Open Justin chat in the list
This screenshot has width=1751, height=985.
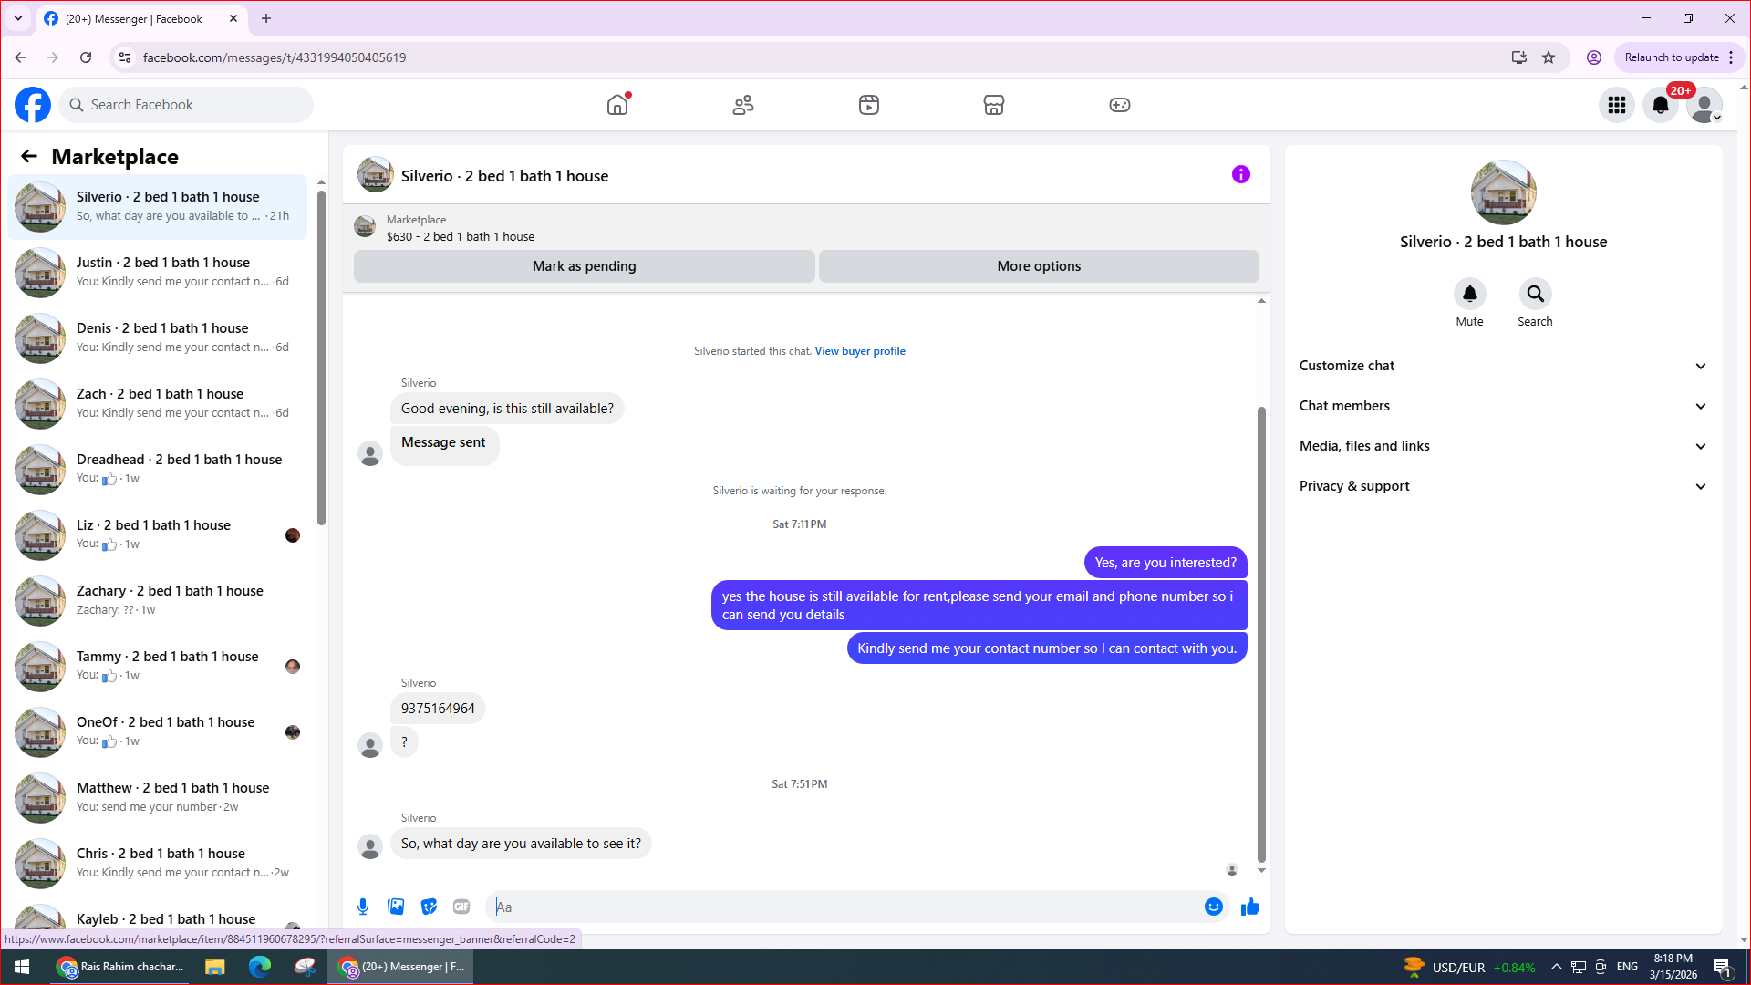(158, 273)
